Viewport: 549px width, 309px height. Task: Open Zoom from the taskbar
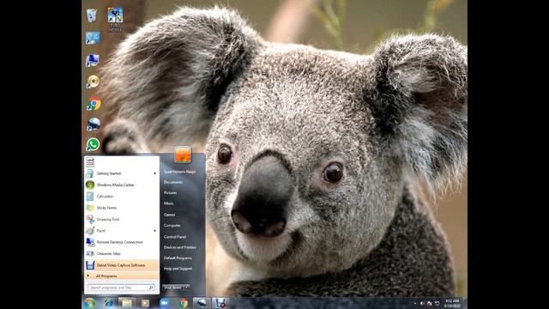[x=164, y=303]
